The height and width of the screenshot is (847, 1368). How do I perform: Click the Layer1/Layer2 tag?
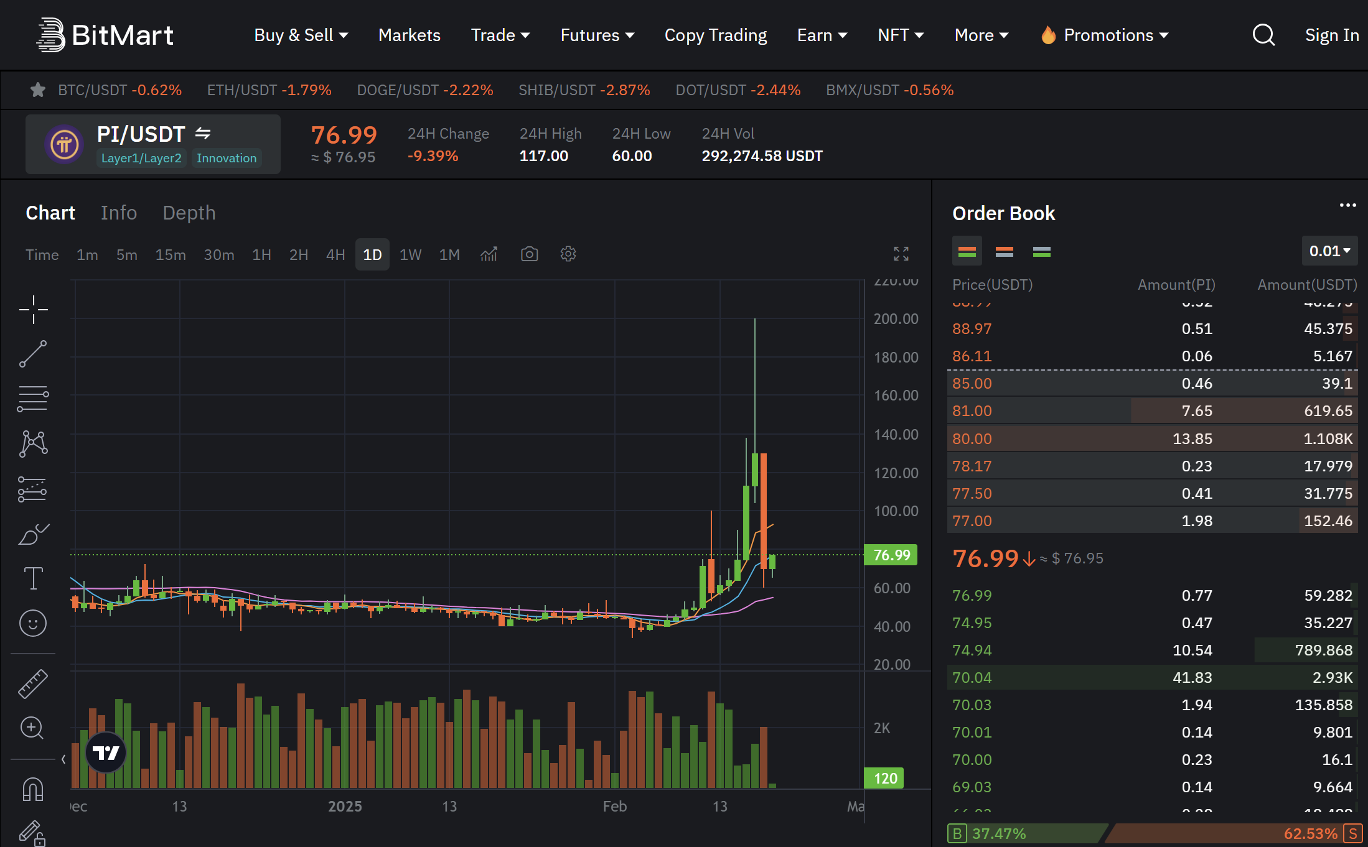(x=141, y=158)
